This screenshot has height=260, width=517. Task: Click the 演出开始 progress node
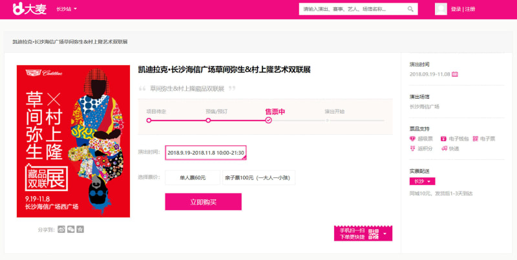(x=328, y=121)
